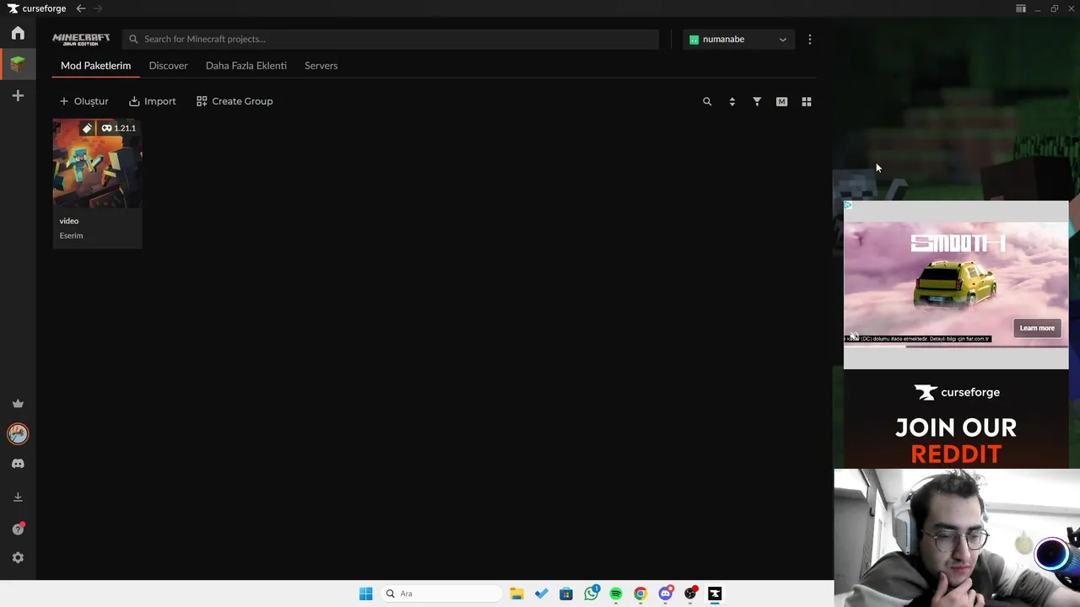Click Create Group button
1080x607 pixels.
pos(235,101)
